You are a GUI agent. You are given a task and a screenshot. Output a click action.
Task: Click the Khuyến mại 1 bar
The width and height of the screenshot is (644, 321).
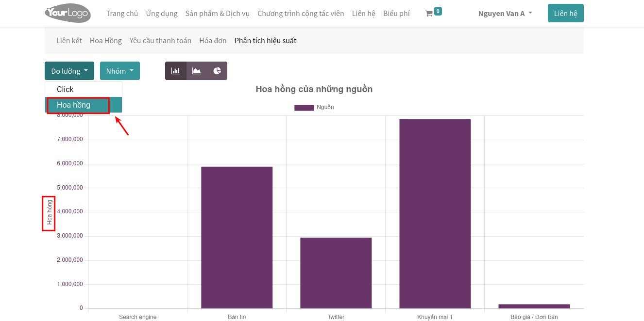coord(435,214)
